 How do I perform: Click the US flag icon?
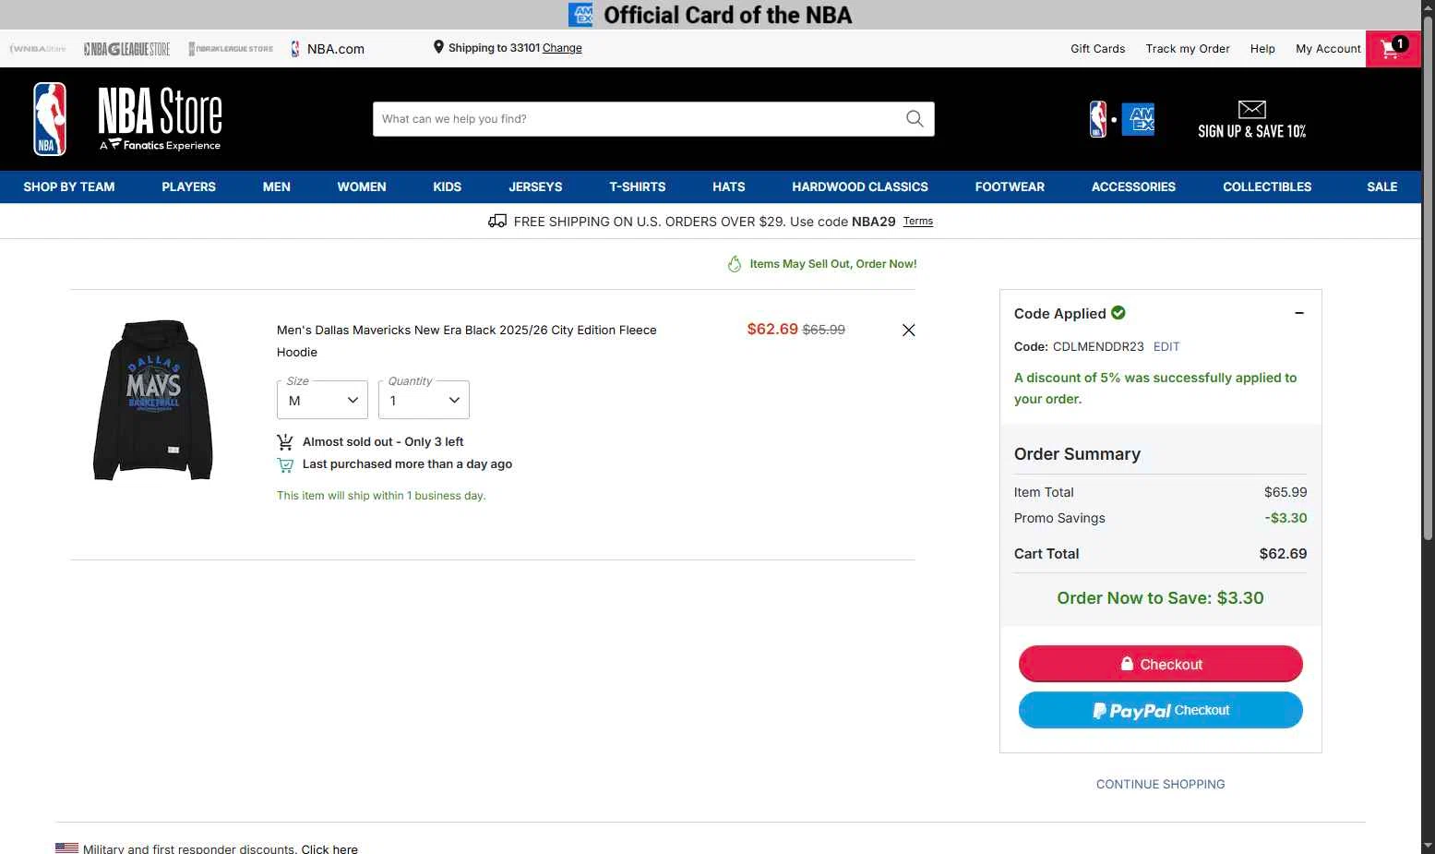point(66,848)
